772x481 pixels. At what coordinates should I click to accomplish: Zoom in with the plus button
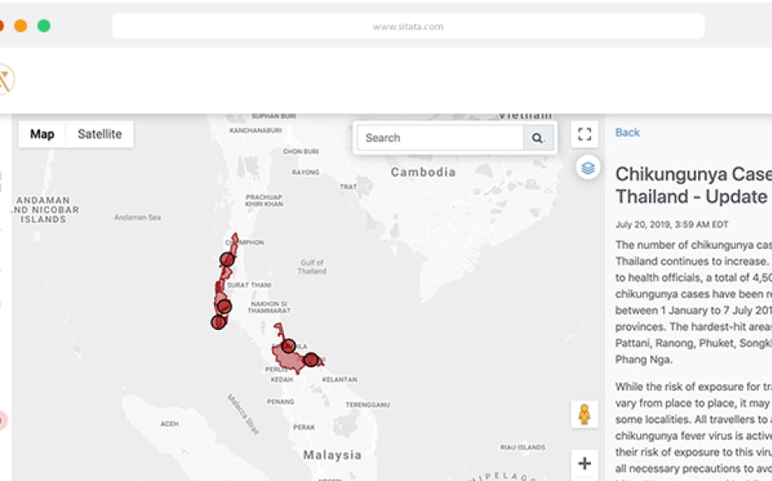tap(584, 464)
